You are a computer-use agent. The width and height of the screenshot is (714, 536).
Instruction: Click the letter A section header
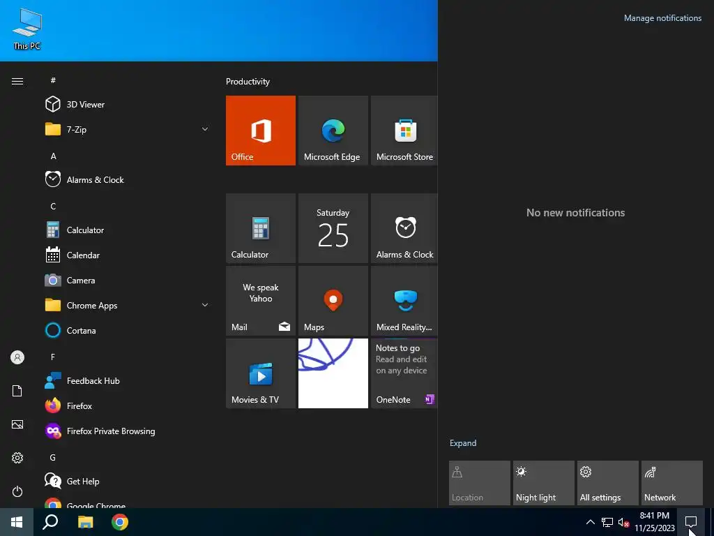(53, 156)
